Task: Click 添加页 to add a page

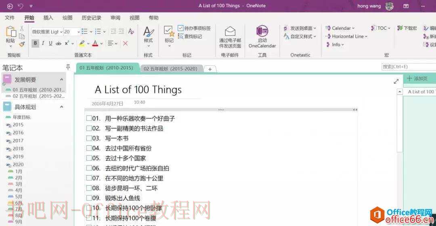Action: coord(417,79)
